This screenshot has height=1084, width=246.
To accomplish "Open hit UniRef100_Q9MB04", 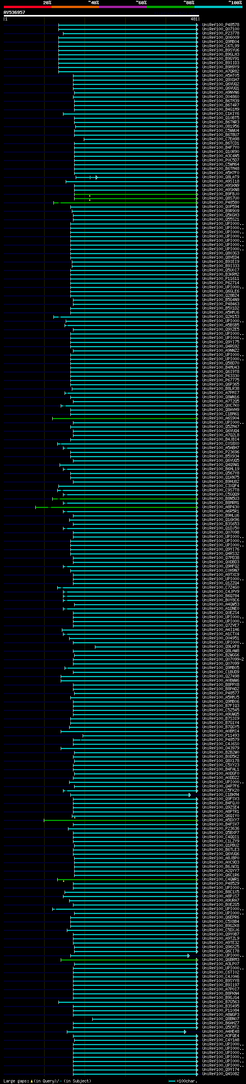I will point(221,42).
